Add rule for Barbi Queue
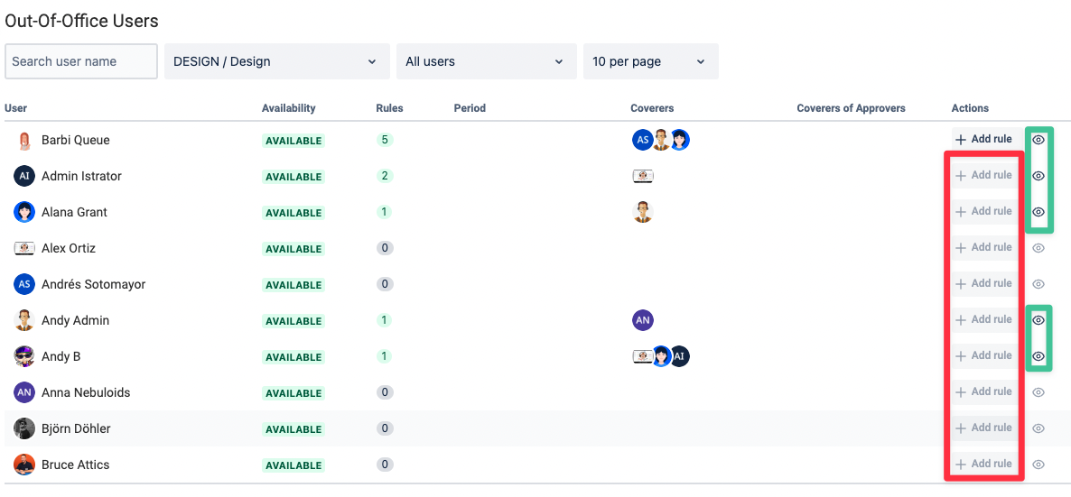1071x497 pixels. (x=983, y=139)
